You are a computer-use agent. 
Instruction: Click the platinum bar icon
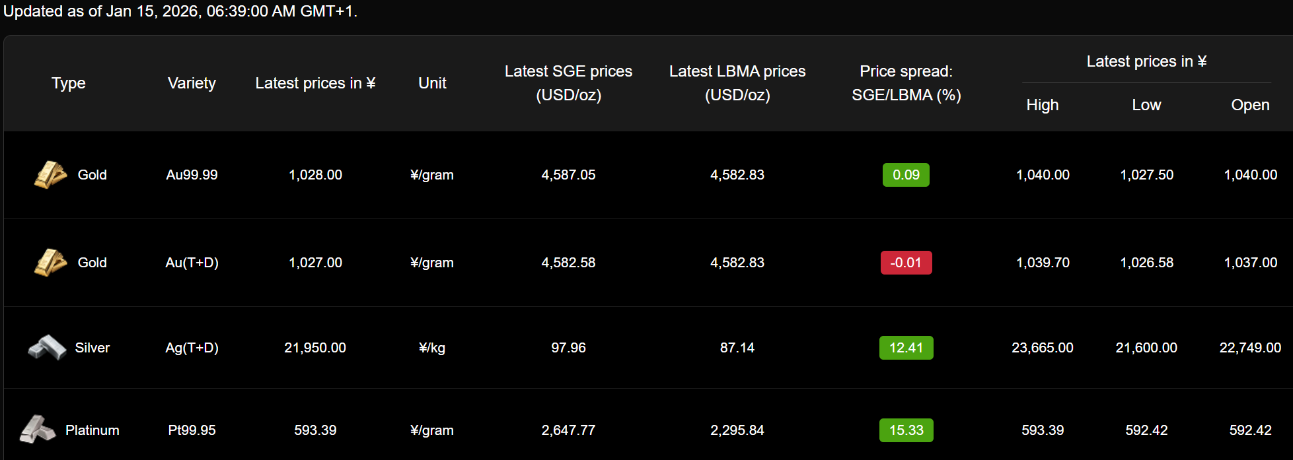pyautogui.click(x=38, y=430)
